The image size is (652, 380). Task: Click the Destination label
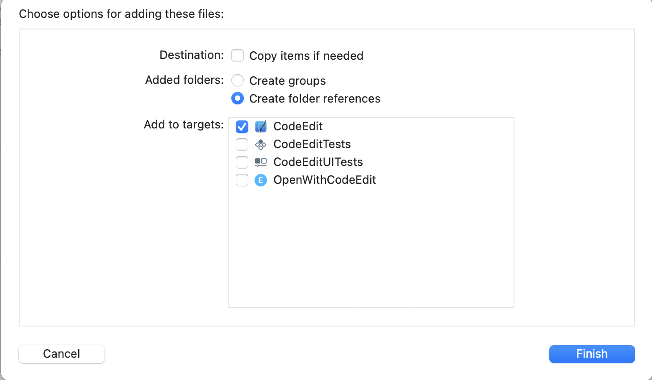click(191, 55)
